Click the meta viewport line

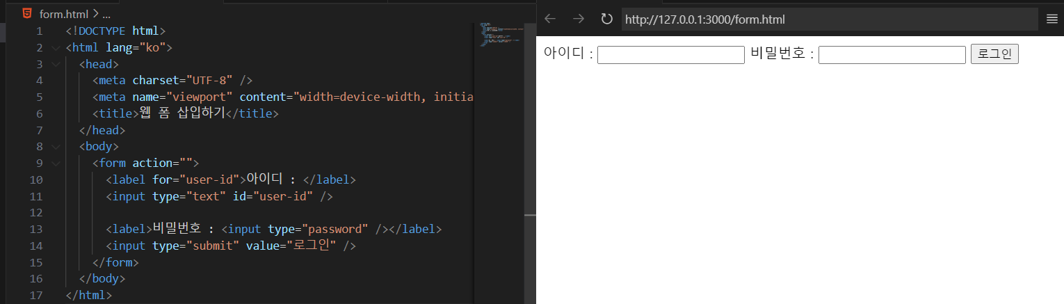[283, 97]
